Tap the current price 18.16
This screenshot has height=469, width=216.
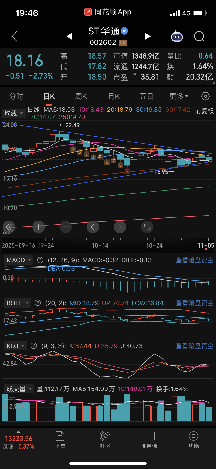click(x=25, y=61)
